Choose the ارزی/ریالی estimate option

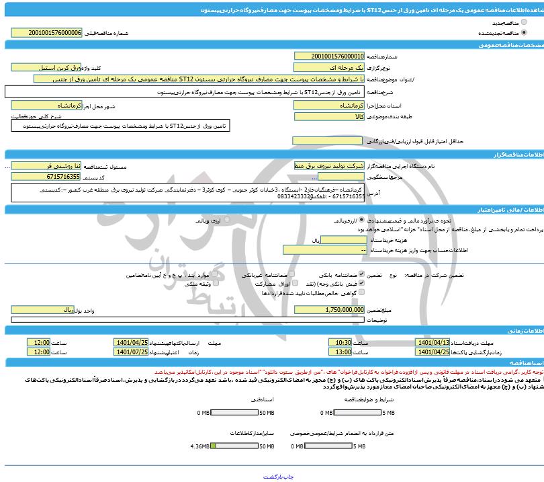tap(363, 220)
